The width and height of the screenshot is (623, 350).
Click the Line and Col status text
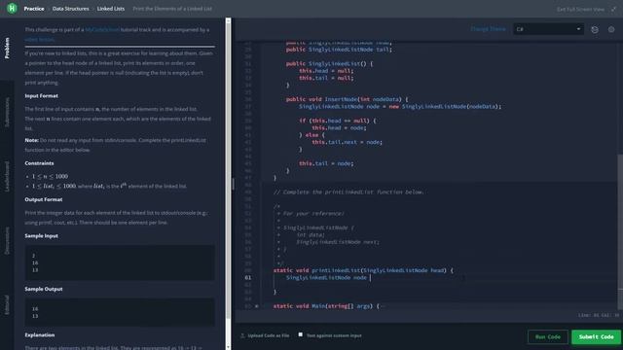pyautogui.click(x=599, y=315)
